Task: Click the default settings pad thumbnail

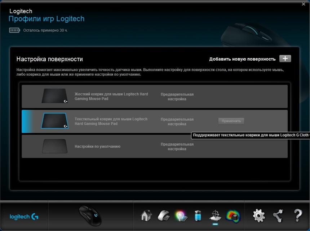Action: click(x=54, y=146)
